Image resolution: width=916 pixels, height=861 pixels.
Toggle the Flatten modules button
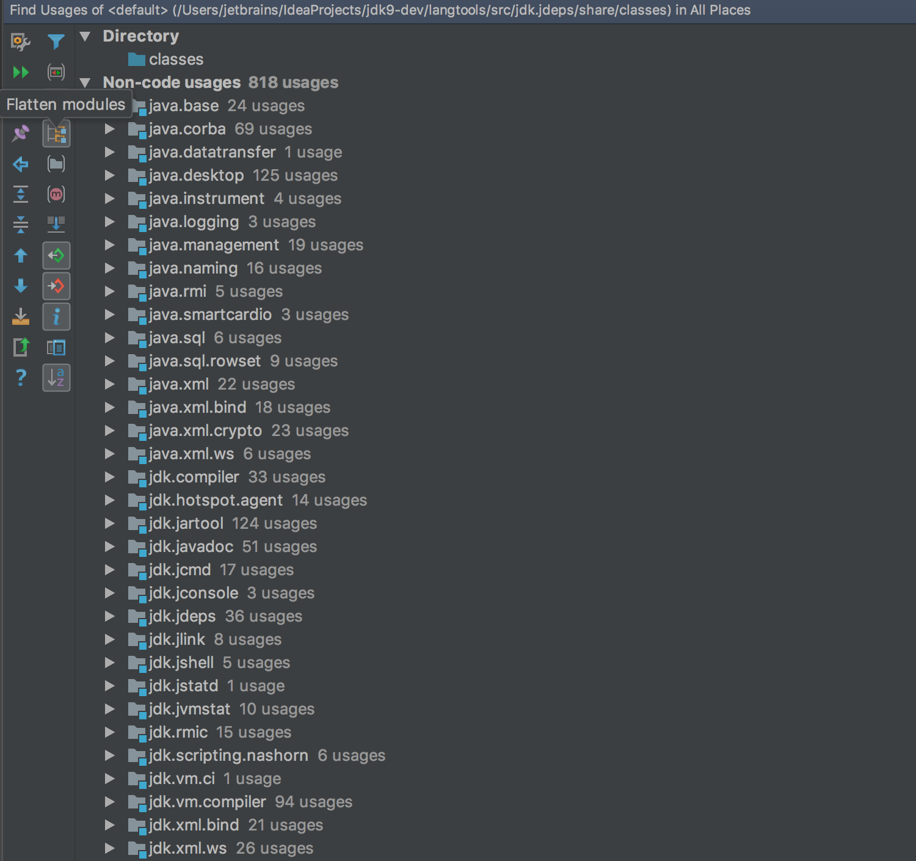coord(56,133)
